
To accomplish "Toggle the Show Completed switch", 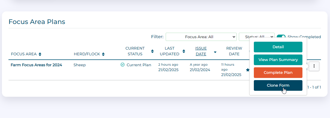I will click(x=281, y=37).
